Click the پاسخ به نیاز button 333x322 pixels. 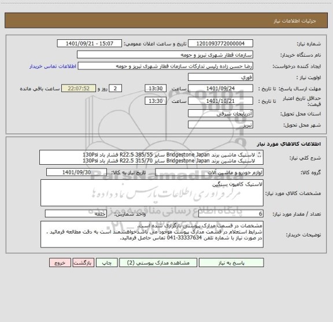pyautogui.click(x=231, y=262)
